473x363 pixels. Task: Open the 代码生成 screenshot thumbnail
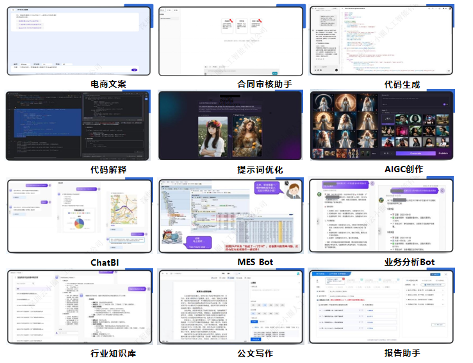383,40
